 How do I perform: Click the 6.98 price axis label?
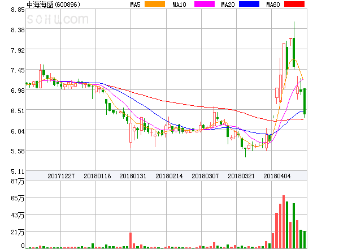point(18,91)
